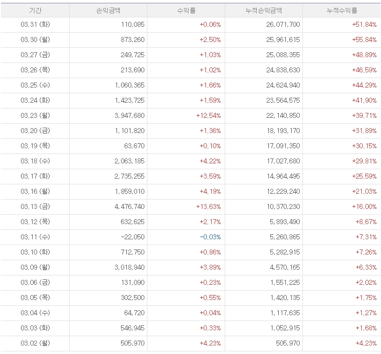Screen dimensions: 381x354
Task: Select the +16.00% cumulative return
Action: [x=364, y=207]
